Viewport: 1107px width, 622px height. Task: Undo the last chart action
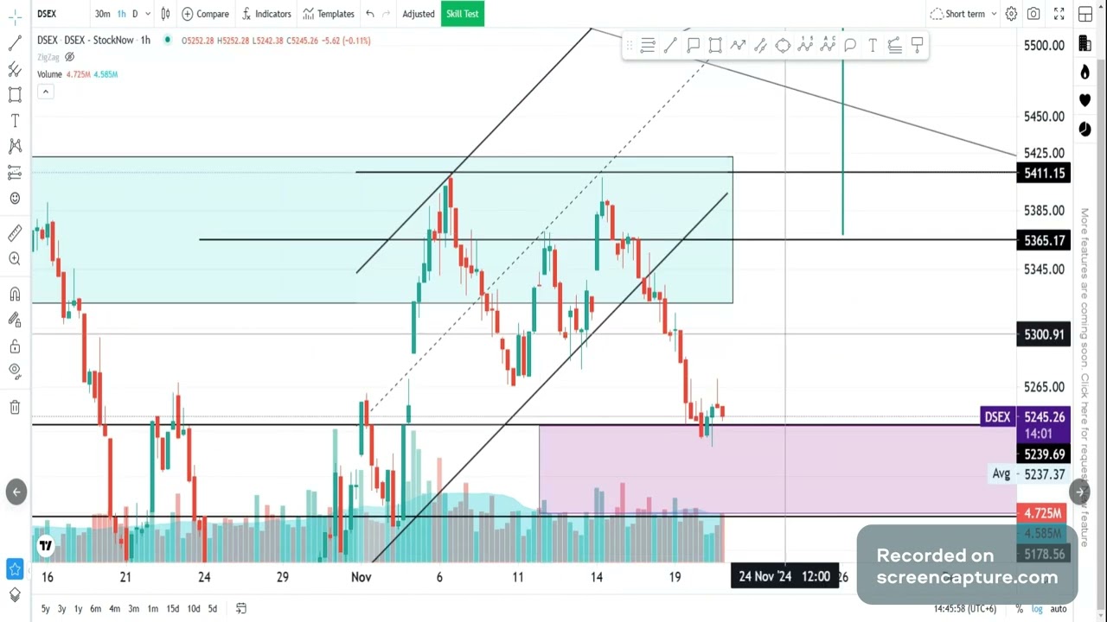tap(370, 14)
